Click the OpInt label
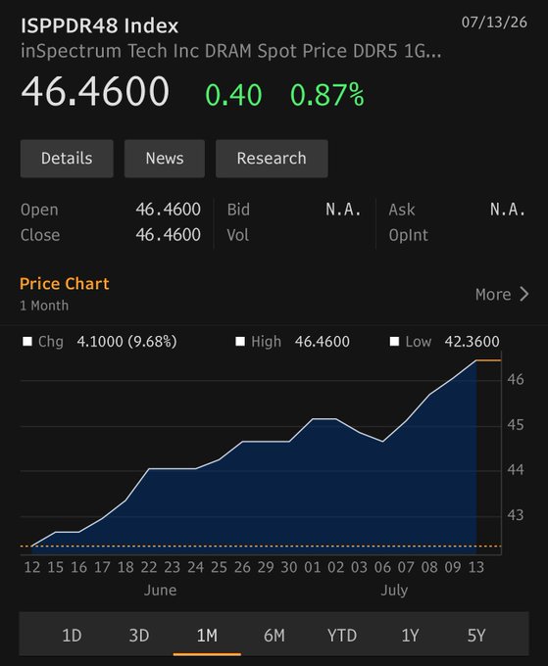The height and width of the screenshot is (666, 548). [408, 235]
